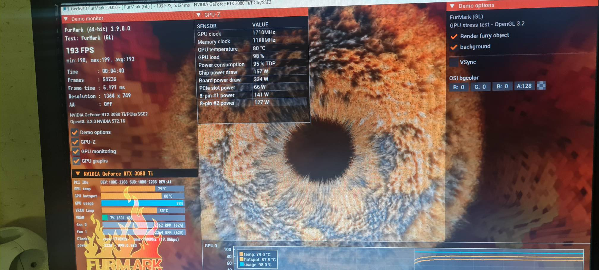
Task: Click the GPU stress test - OpenGL 3.2 text
Action: click(x=487, y=24)
